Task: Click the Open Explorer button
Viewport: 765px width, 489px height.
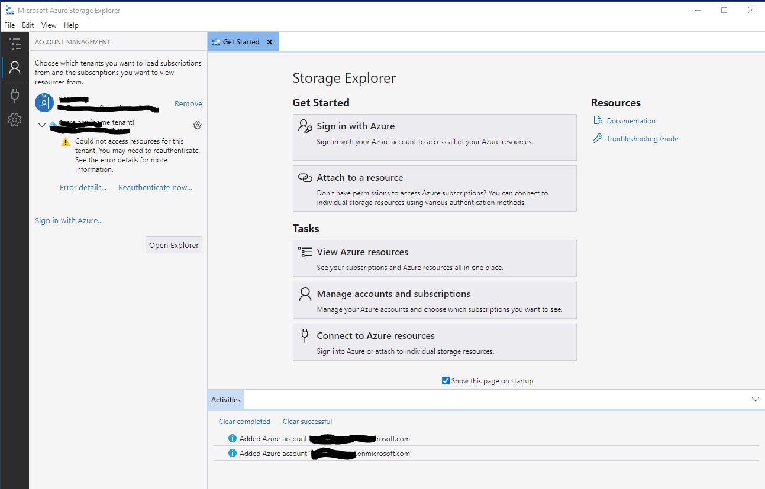Action: coord(173,244)
